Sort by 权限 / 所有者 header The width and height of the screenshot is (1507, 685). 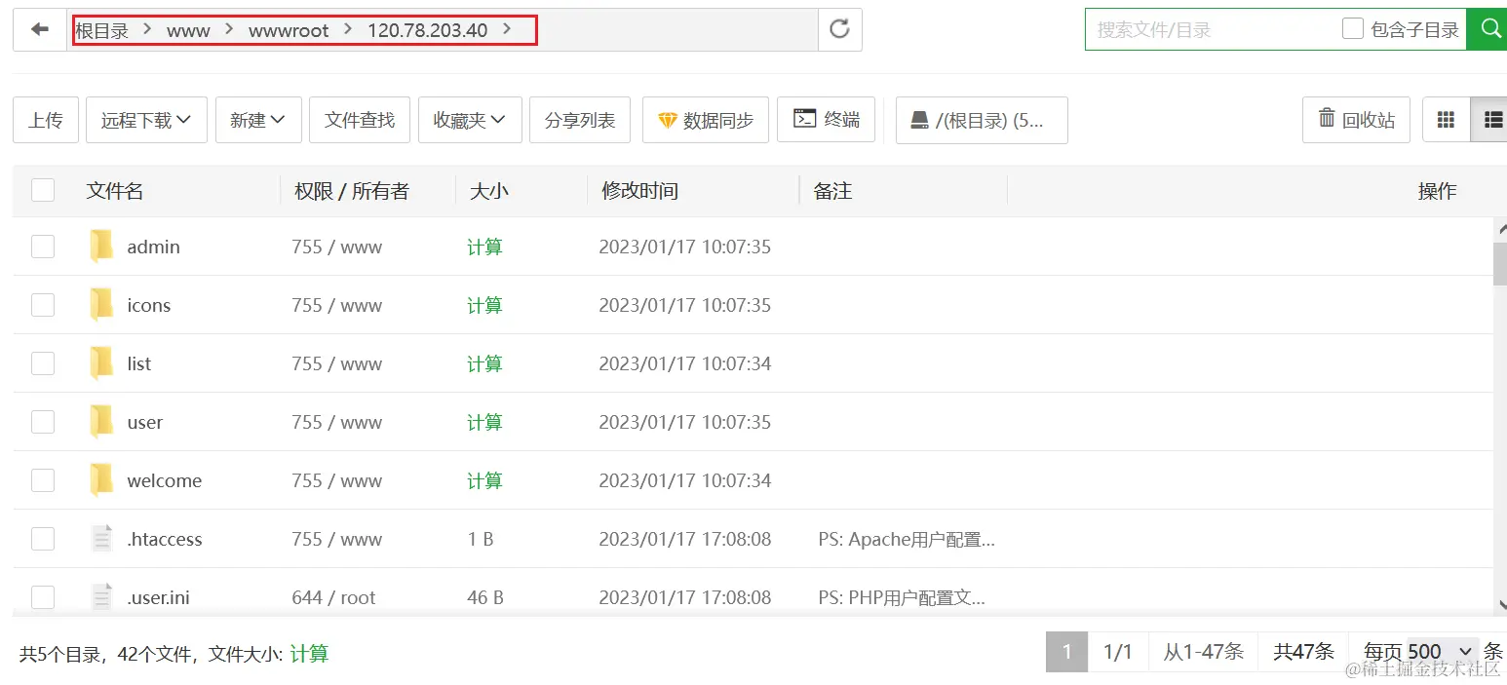[x=352, y=191]
